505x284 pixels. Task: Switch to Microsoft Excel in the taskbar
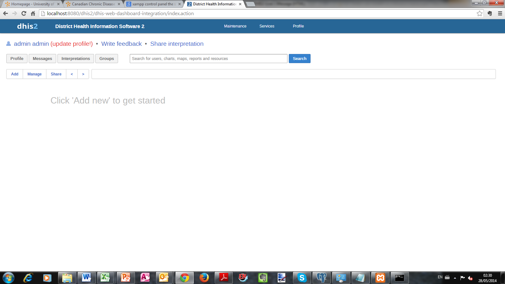click(105, 278)
